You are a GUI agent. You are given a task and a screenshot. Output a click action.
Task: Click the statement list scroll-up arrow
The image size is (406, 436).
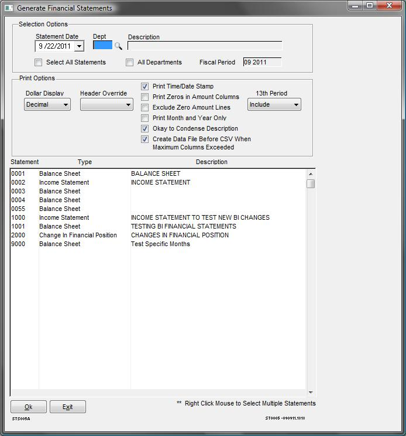point(311,174)
